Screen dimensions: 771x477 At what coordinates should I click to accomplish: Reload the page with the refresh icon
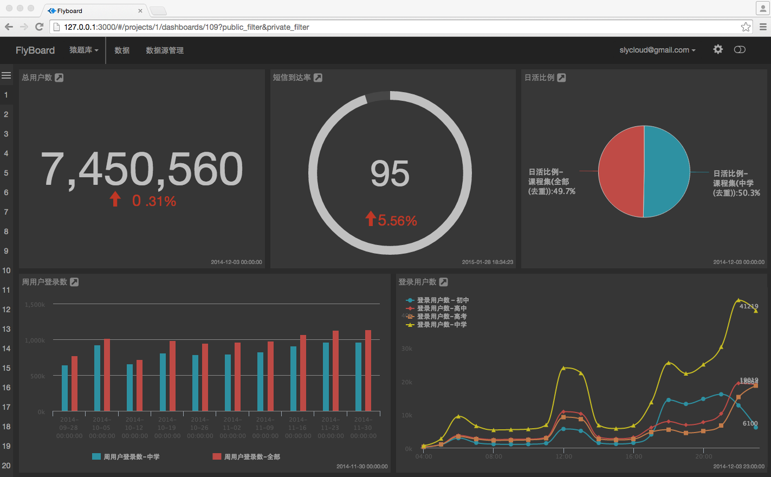click(x=39, y=27)
